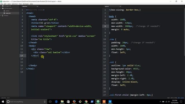Click the grid.css file icon in tree
185x104 pixels.
coord(4,11)
